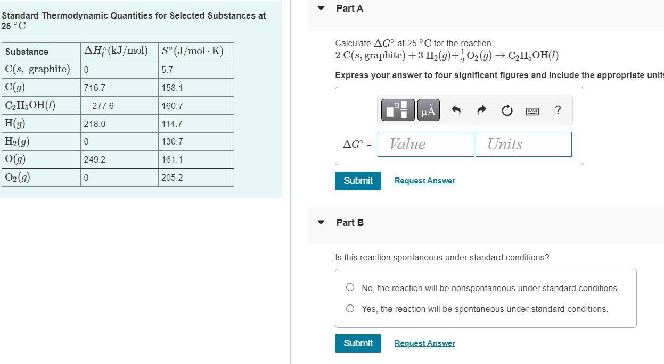The height and width of the screenshot is (364, 664).
Task: Submit the ΔG° answer in Part A
Action: pyautogui.click(x=358, y=181)
